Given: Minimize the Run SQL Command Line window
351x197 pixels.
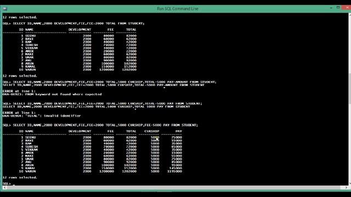Looking at the screenshot, I should (x=331, y=8).
